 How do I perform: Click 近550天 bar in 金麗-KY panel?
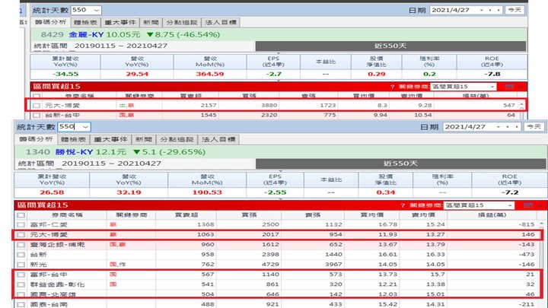pos(390,46)
